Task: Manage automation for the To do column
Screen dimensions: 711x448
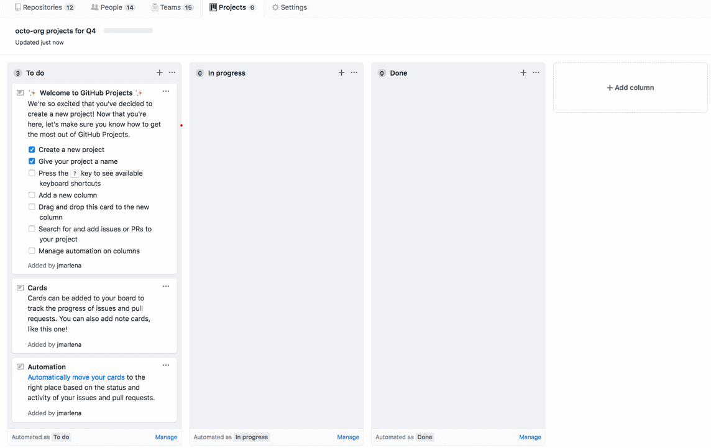Action: pyautogui.click(x=166, y=437)
